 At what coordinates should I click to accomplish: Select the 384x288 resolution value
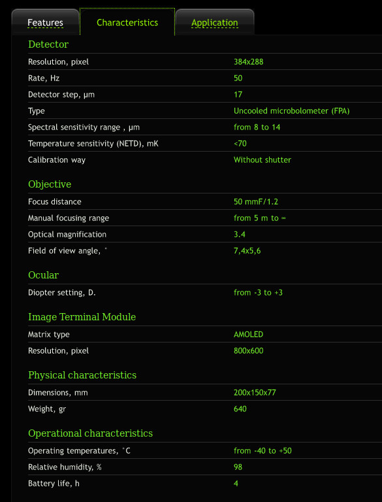249,62
